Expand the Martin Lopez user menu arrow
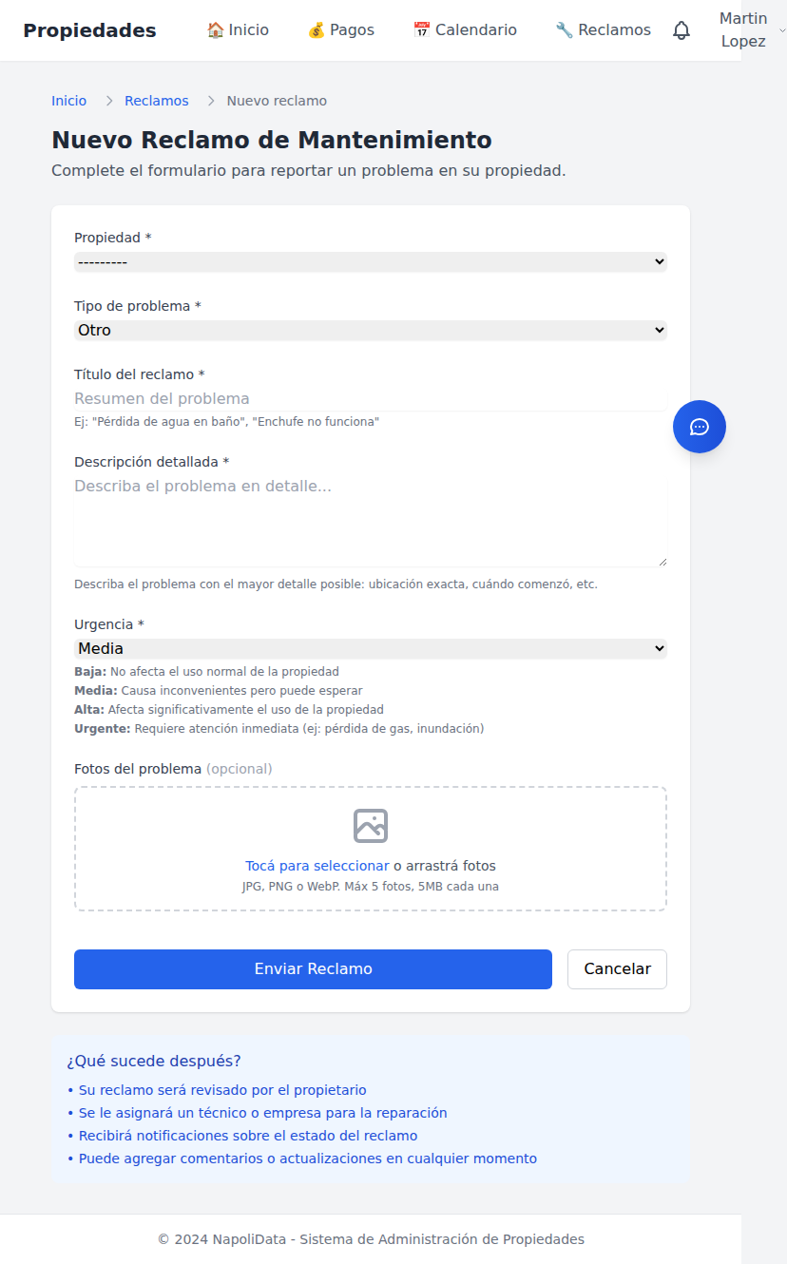Image resolution: width=787 pixels, height=1264 pixels. (782, 30)
